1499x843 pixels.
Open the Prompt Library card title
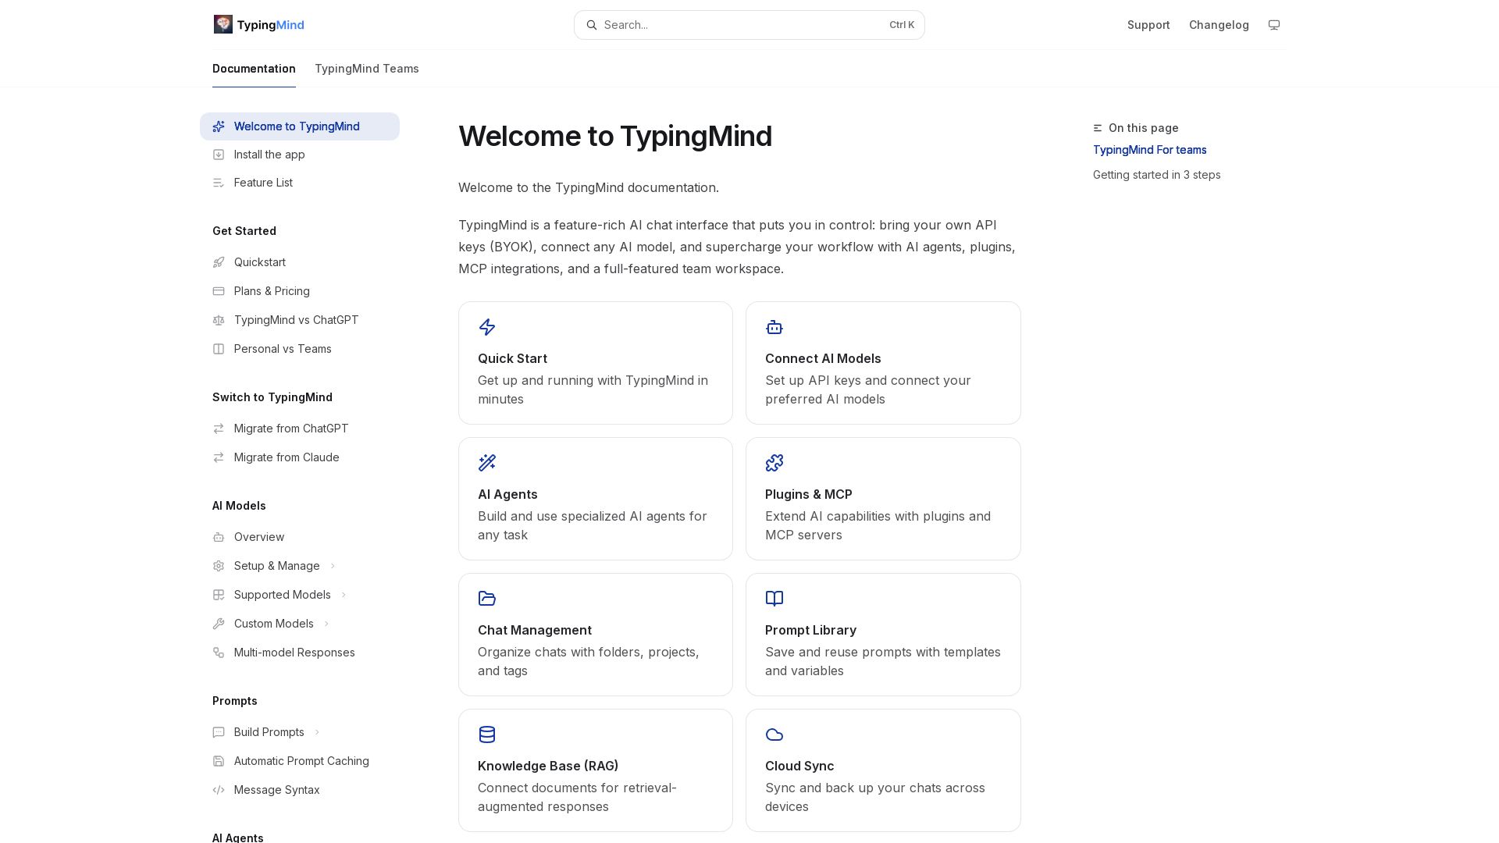[x=810, y=630]
